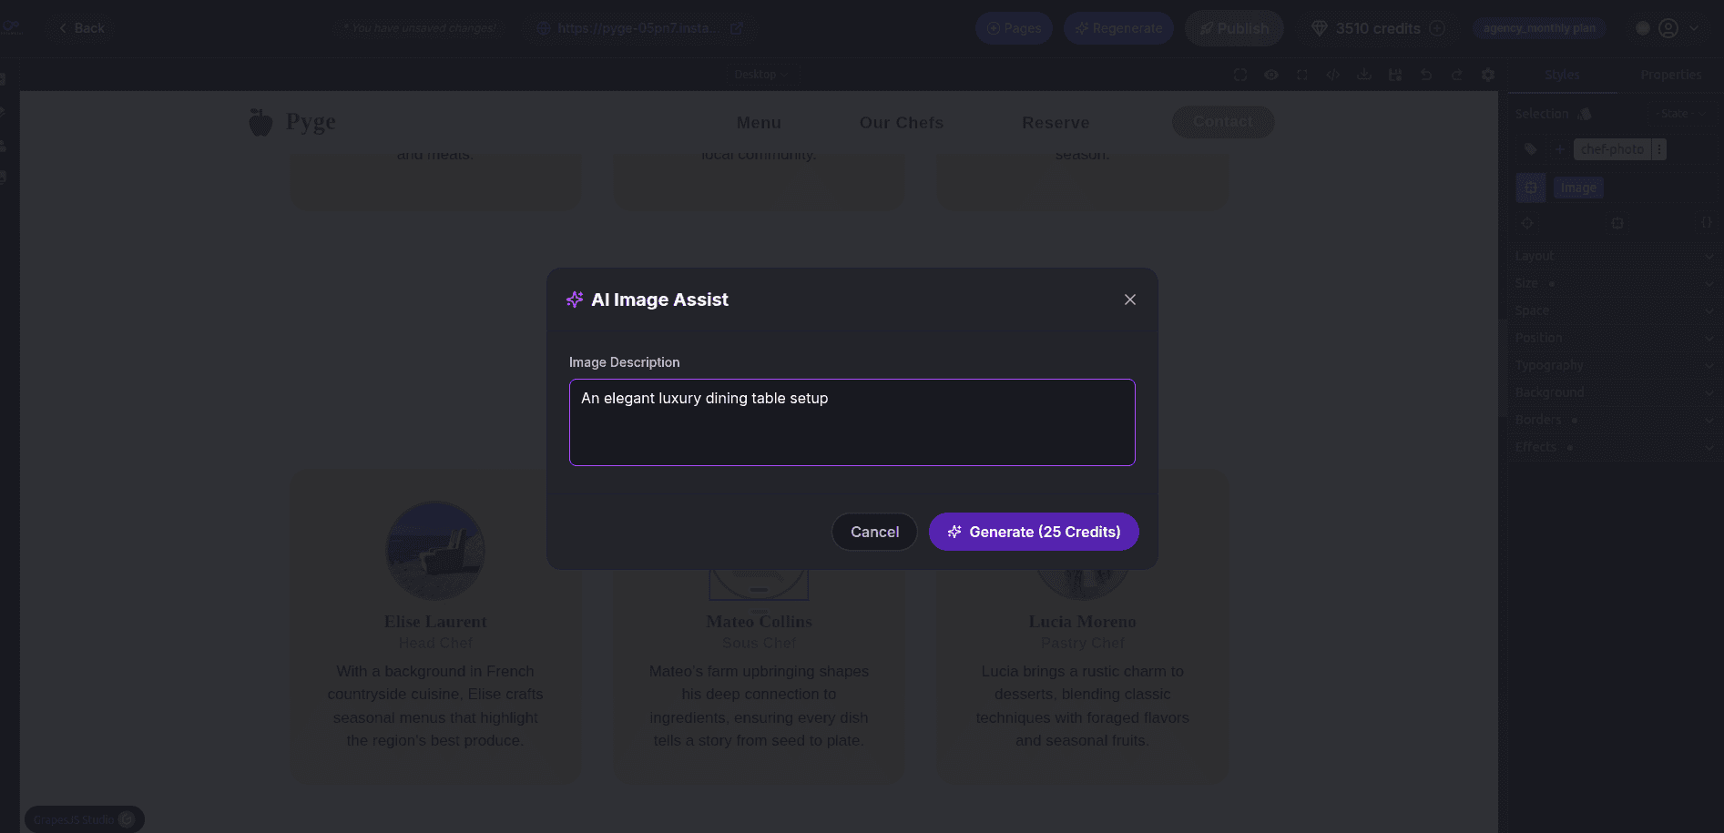Click the undo arrow icon
Screen dimensions: 1724x833
click(x=1426, y=75)
